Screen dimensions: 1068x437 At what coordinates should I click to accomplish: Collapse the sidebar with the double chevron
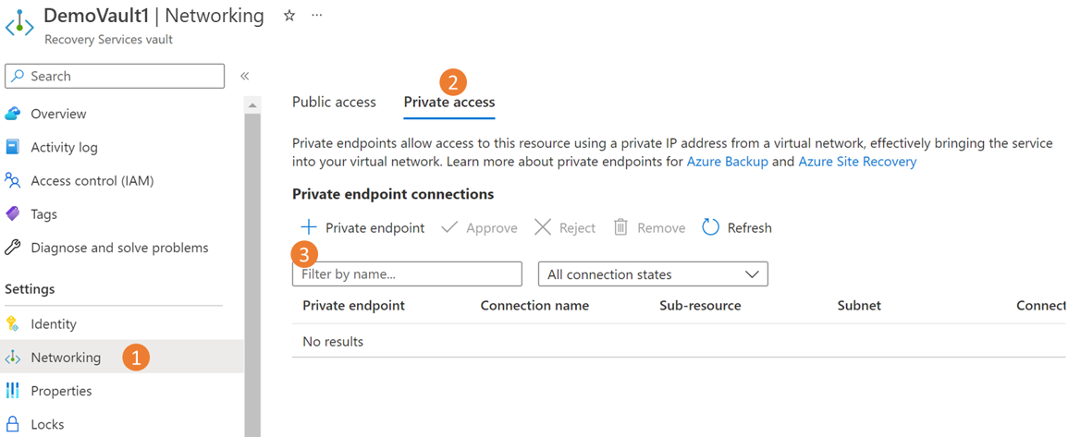(x=244, y=76)
